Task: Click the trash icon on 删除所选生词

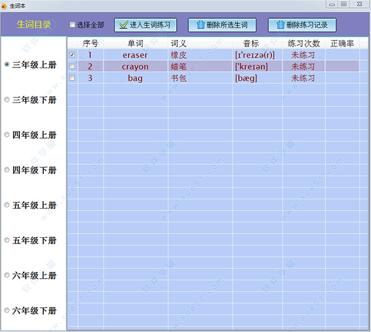Action: [x=200, y=25]
